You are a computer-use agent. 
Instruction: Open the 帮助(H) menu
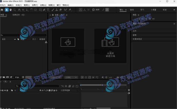pos(66,5)
